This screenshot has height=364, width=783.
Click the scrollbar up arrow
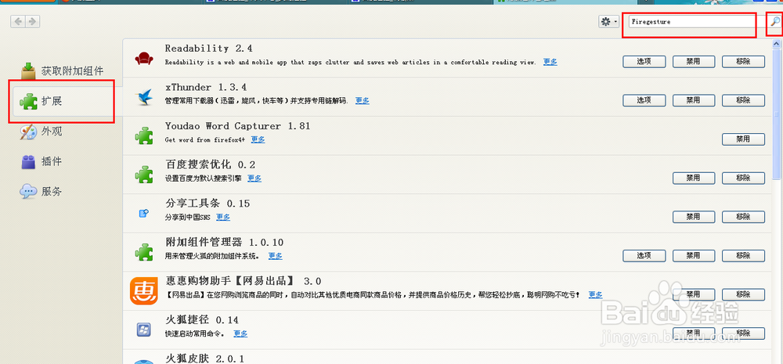pyautogui.click(x=777, y=43)
